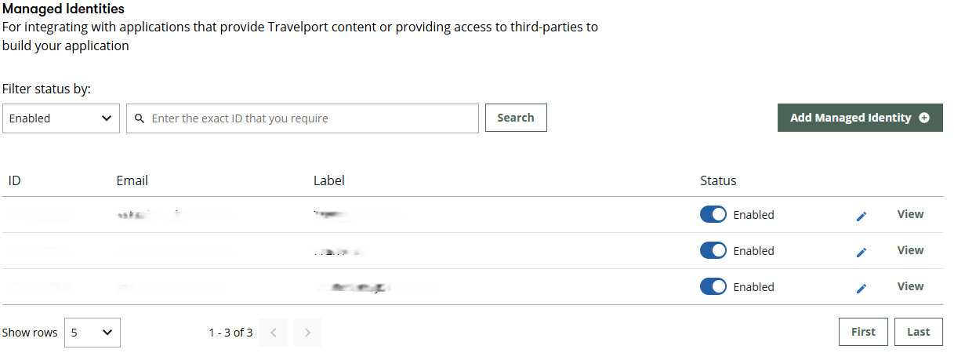Focus the exact ID search input field
954x353 pixels.
click(x=303, y=118)
